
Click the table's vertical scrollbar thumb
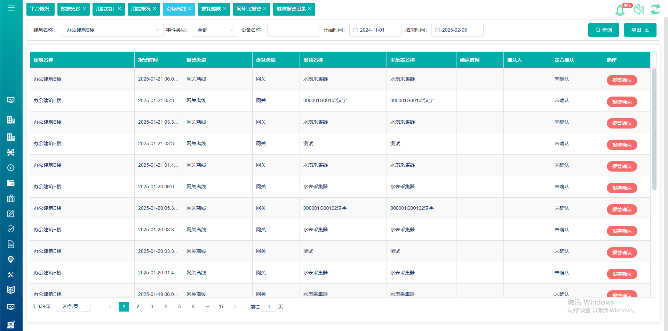(654, 129)
